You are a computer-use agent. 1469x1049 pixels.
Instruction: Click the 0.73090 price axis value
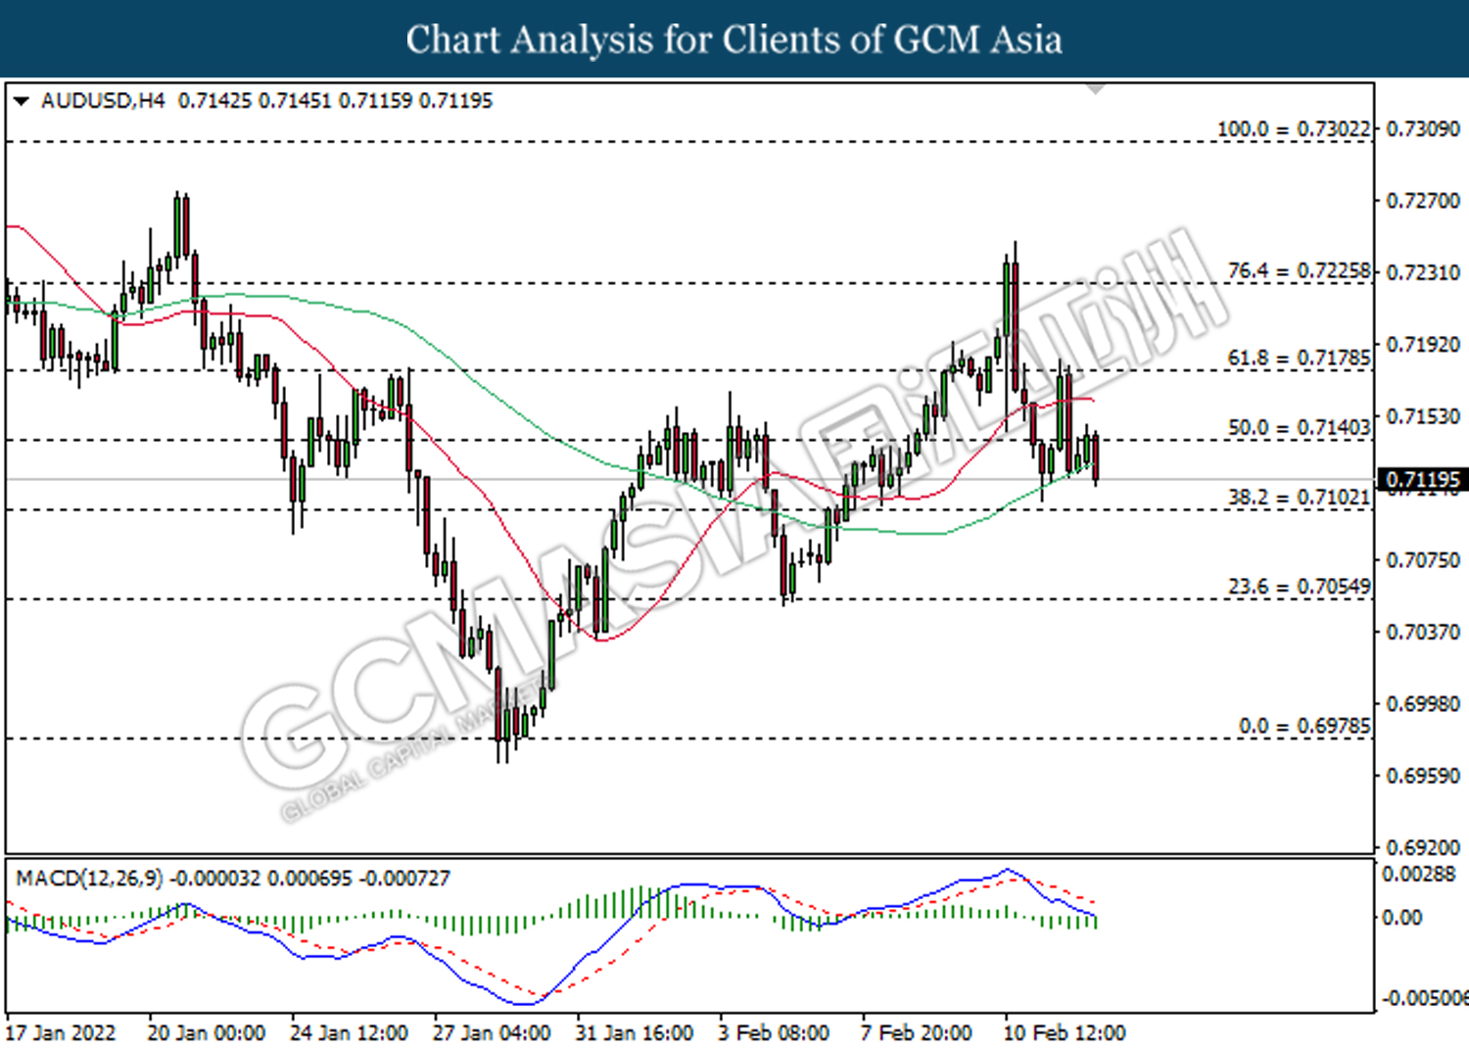1423,129
